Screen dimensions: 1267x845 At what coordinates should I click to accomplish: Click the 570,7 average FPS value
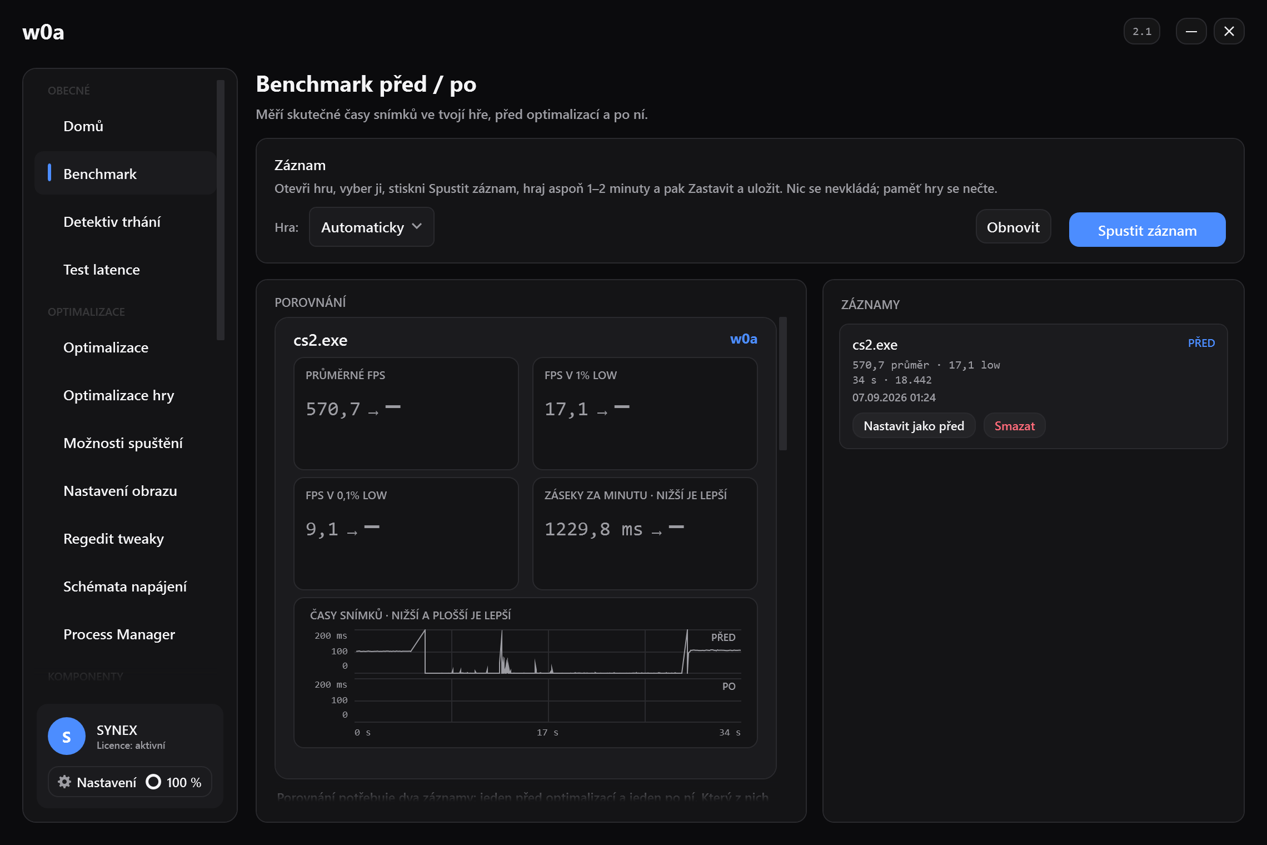pos(333,409)
